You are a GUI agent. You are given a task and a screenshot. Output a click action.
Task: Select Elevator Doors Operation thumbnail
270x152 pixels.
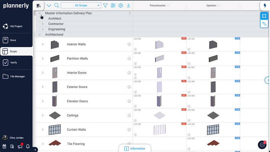[213, 101]
